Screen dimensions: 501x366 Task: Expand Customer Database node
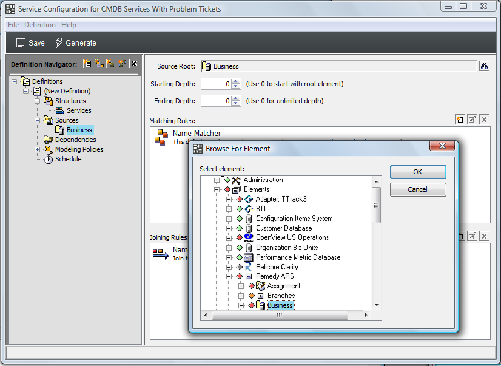coord(229,229)
